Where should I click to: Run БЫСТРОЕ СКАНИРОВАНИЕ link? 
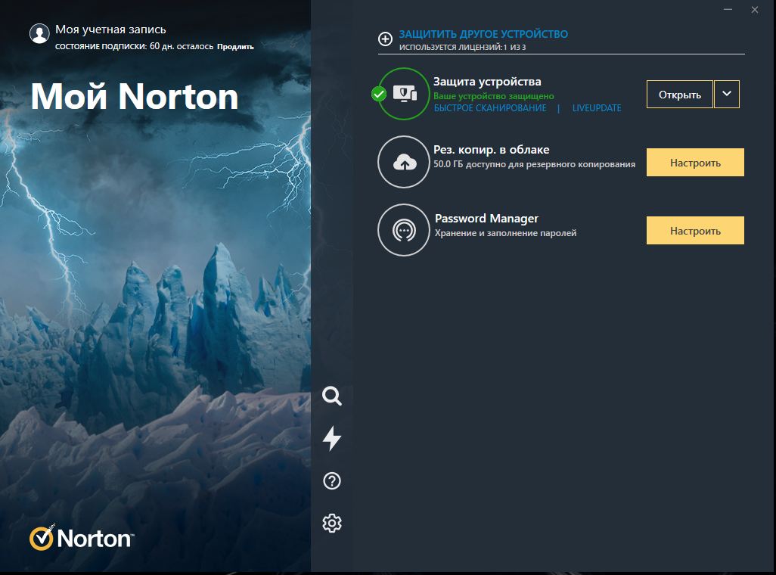490,108
